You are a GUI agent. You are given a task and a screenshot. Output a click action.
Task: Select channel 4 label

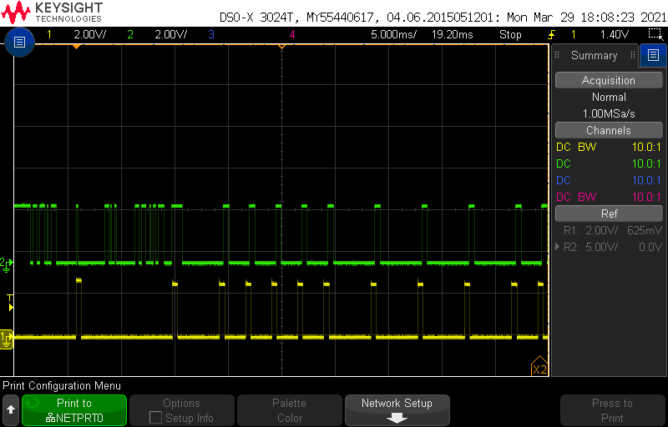coord(292,34)
